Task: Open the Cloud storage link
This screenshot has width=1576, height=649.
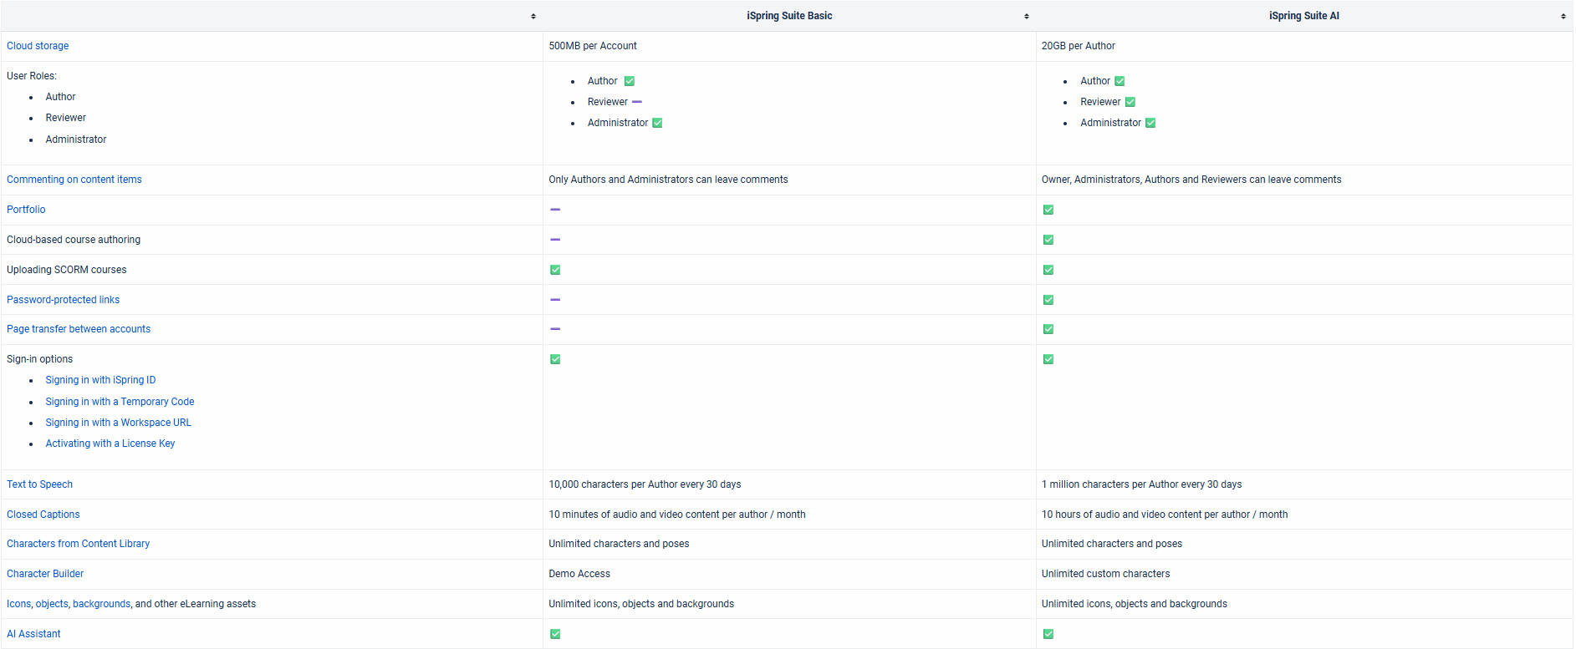Action: [38, 46]
